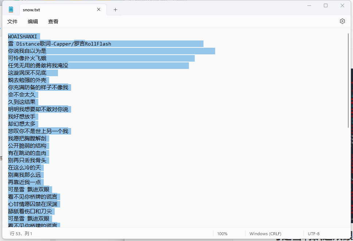Click on the text 别离我那么远

click(x=24, y=175)
